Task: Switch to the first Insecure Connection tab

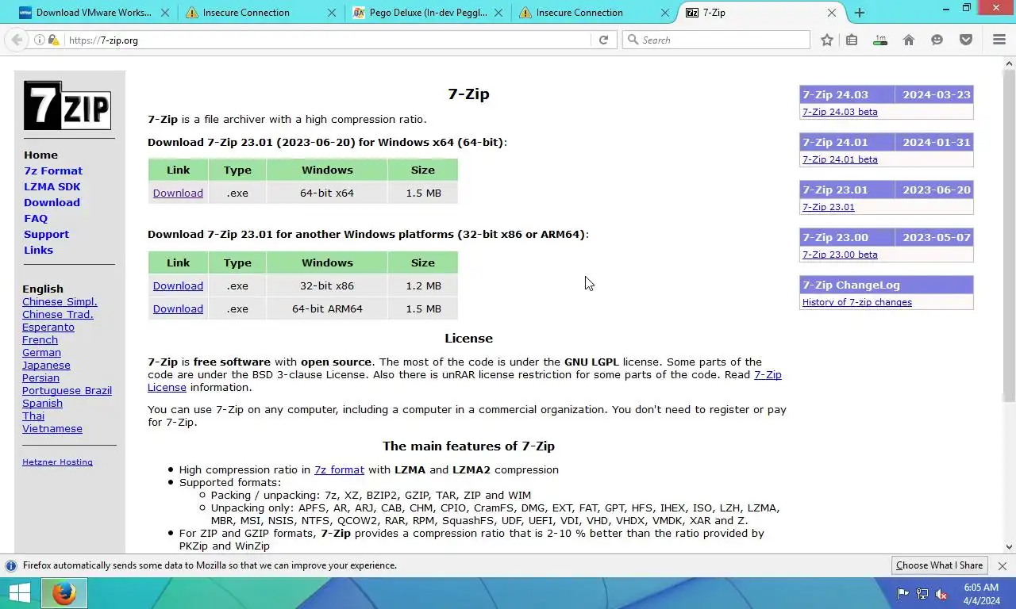Action: tap(260, 13)
